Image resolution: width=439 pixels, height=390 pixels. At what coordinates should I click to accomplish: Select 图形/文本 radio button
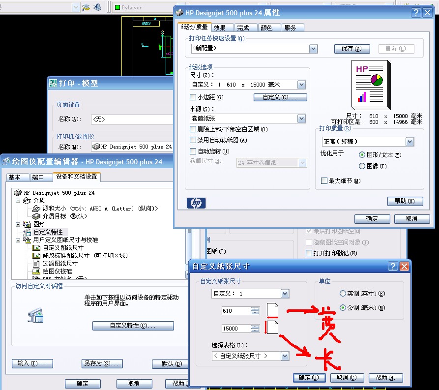[362, 154]
